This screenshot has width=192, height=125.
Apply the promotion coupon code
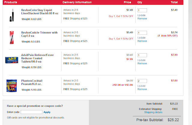47,112
